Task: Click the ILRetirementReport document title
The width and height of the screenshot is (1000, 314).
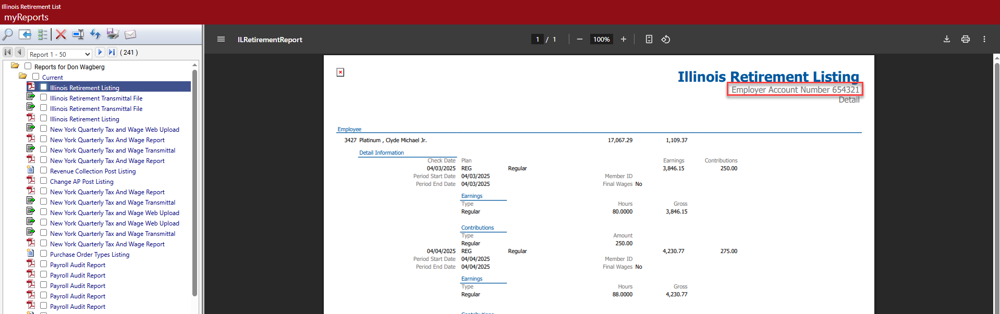Action: [270, 40]
